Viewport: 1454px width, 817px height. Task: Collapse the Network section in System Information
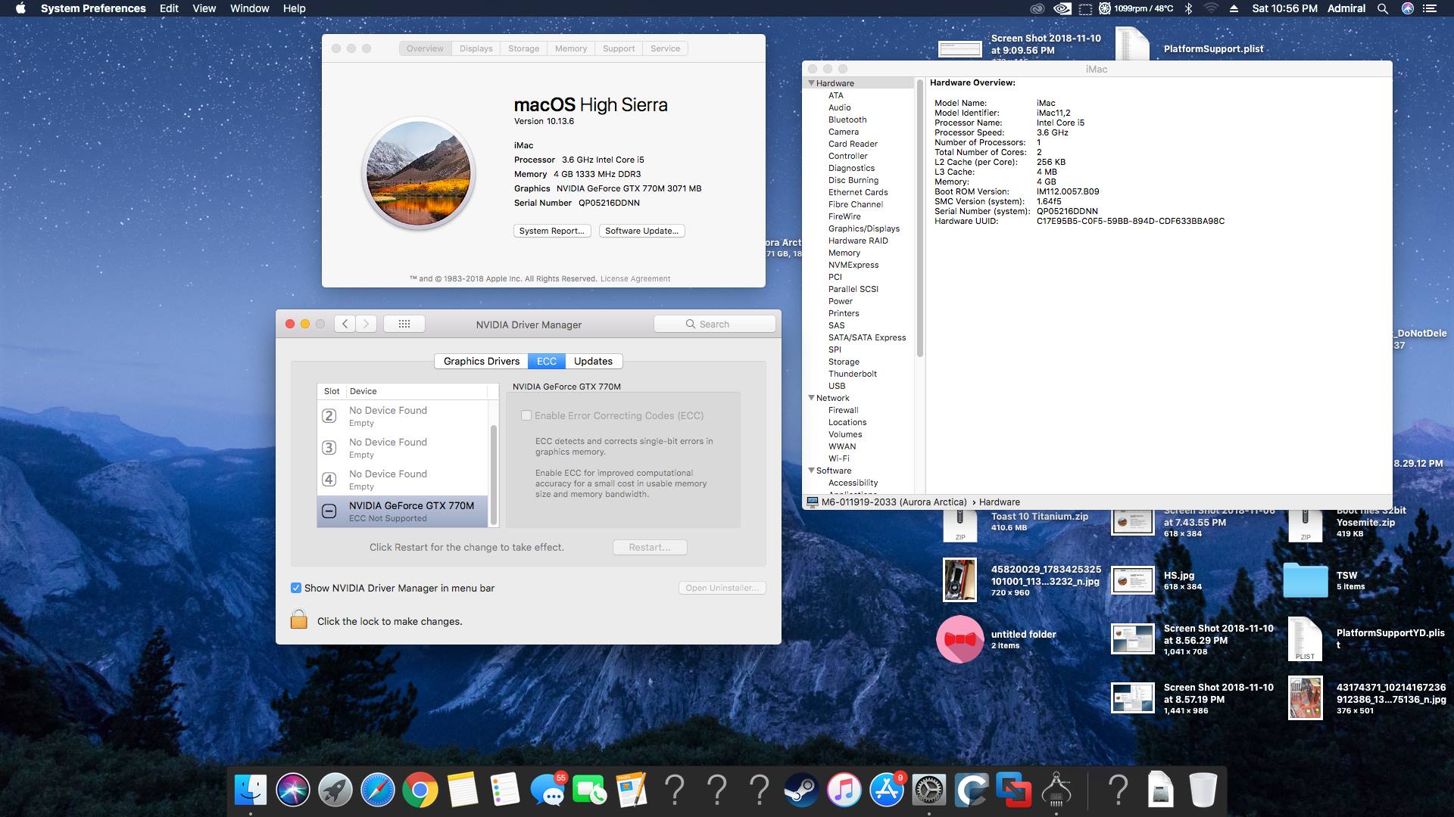tap(813, 397)
